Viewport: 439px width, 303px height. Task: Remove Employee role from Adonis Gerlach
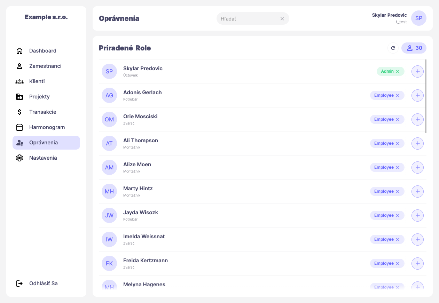[x=398, y=96]
